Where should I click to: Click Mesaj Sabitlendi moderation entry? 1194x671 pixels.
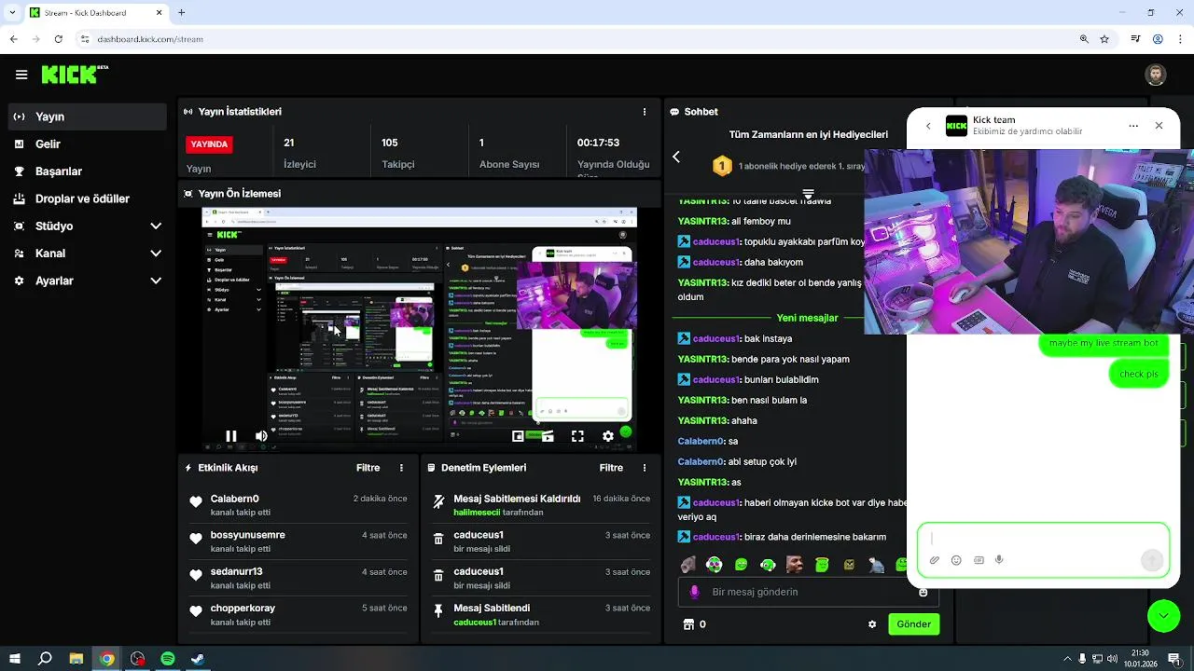coord(541,614)
